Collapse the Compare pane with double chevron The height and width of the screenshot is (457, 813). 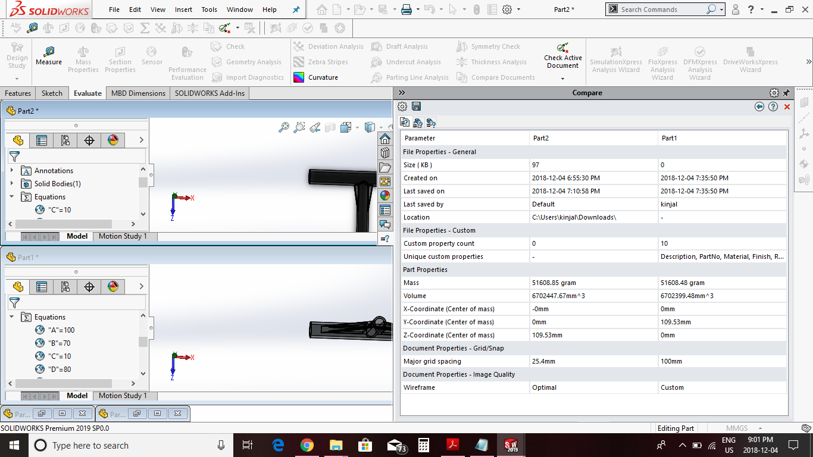click(402, 93)
